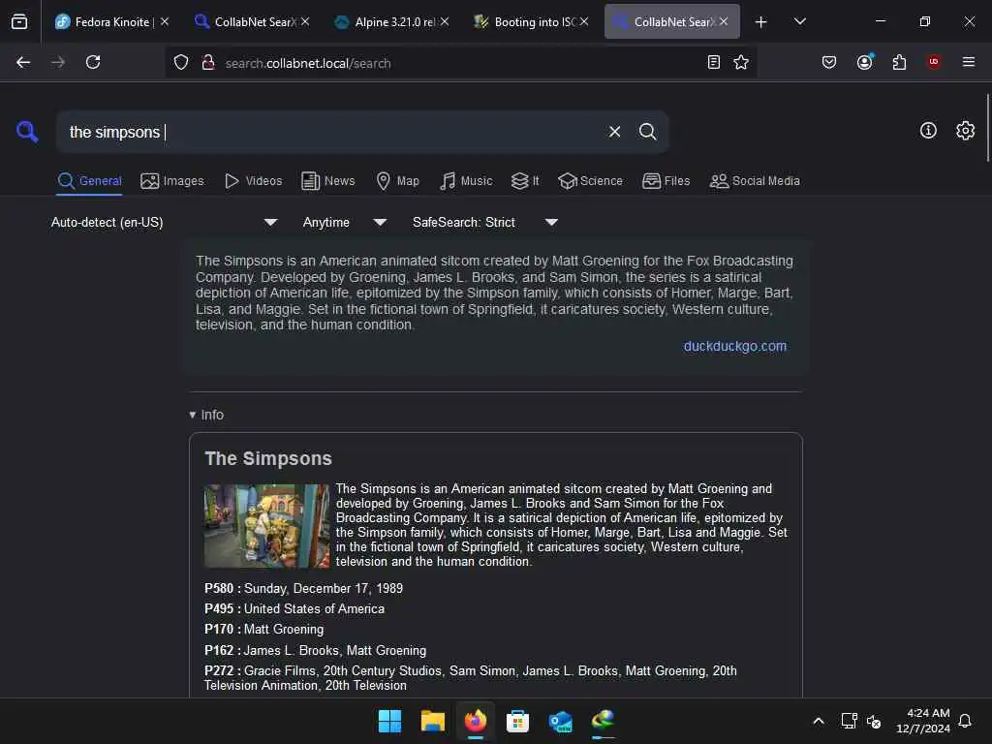
Task: Open search preferences gear icon
Action: pyautogui.click(x=965, y=131)
